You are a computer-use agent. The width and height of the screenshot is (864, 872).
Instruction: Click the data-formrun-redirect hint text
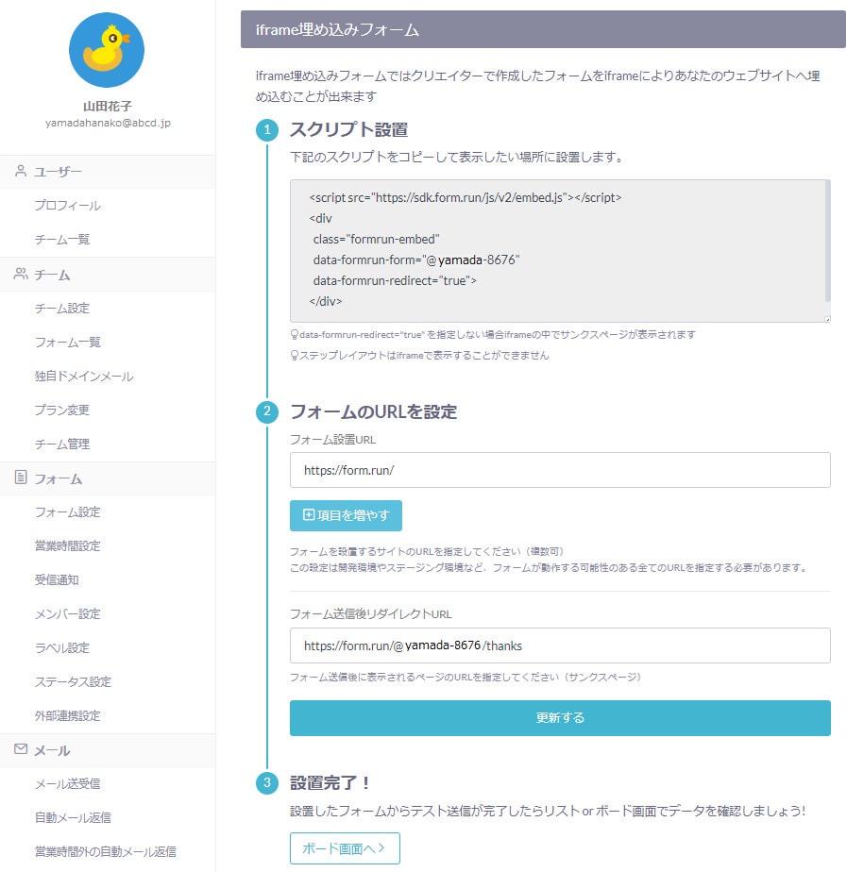tap(493, 335)
